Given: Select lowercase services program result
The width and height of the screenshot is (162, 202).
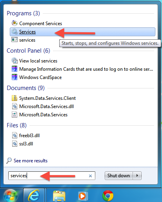Looking at the screenshot, I should pos(27,40).
